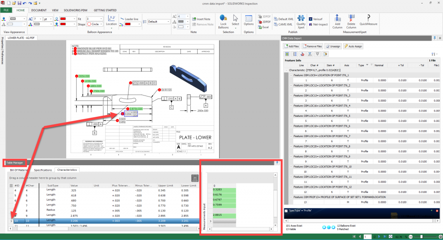Switch to the Specifications tab in Table Manager
The height and width of the screenshot is (240, 443).
coord(43,170)
